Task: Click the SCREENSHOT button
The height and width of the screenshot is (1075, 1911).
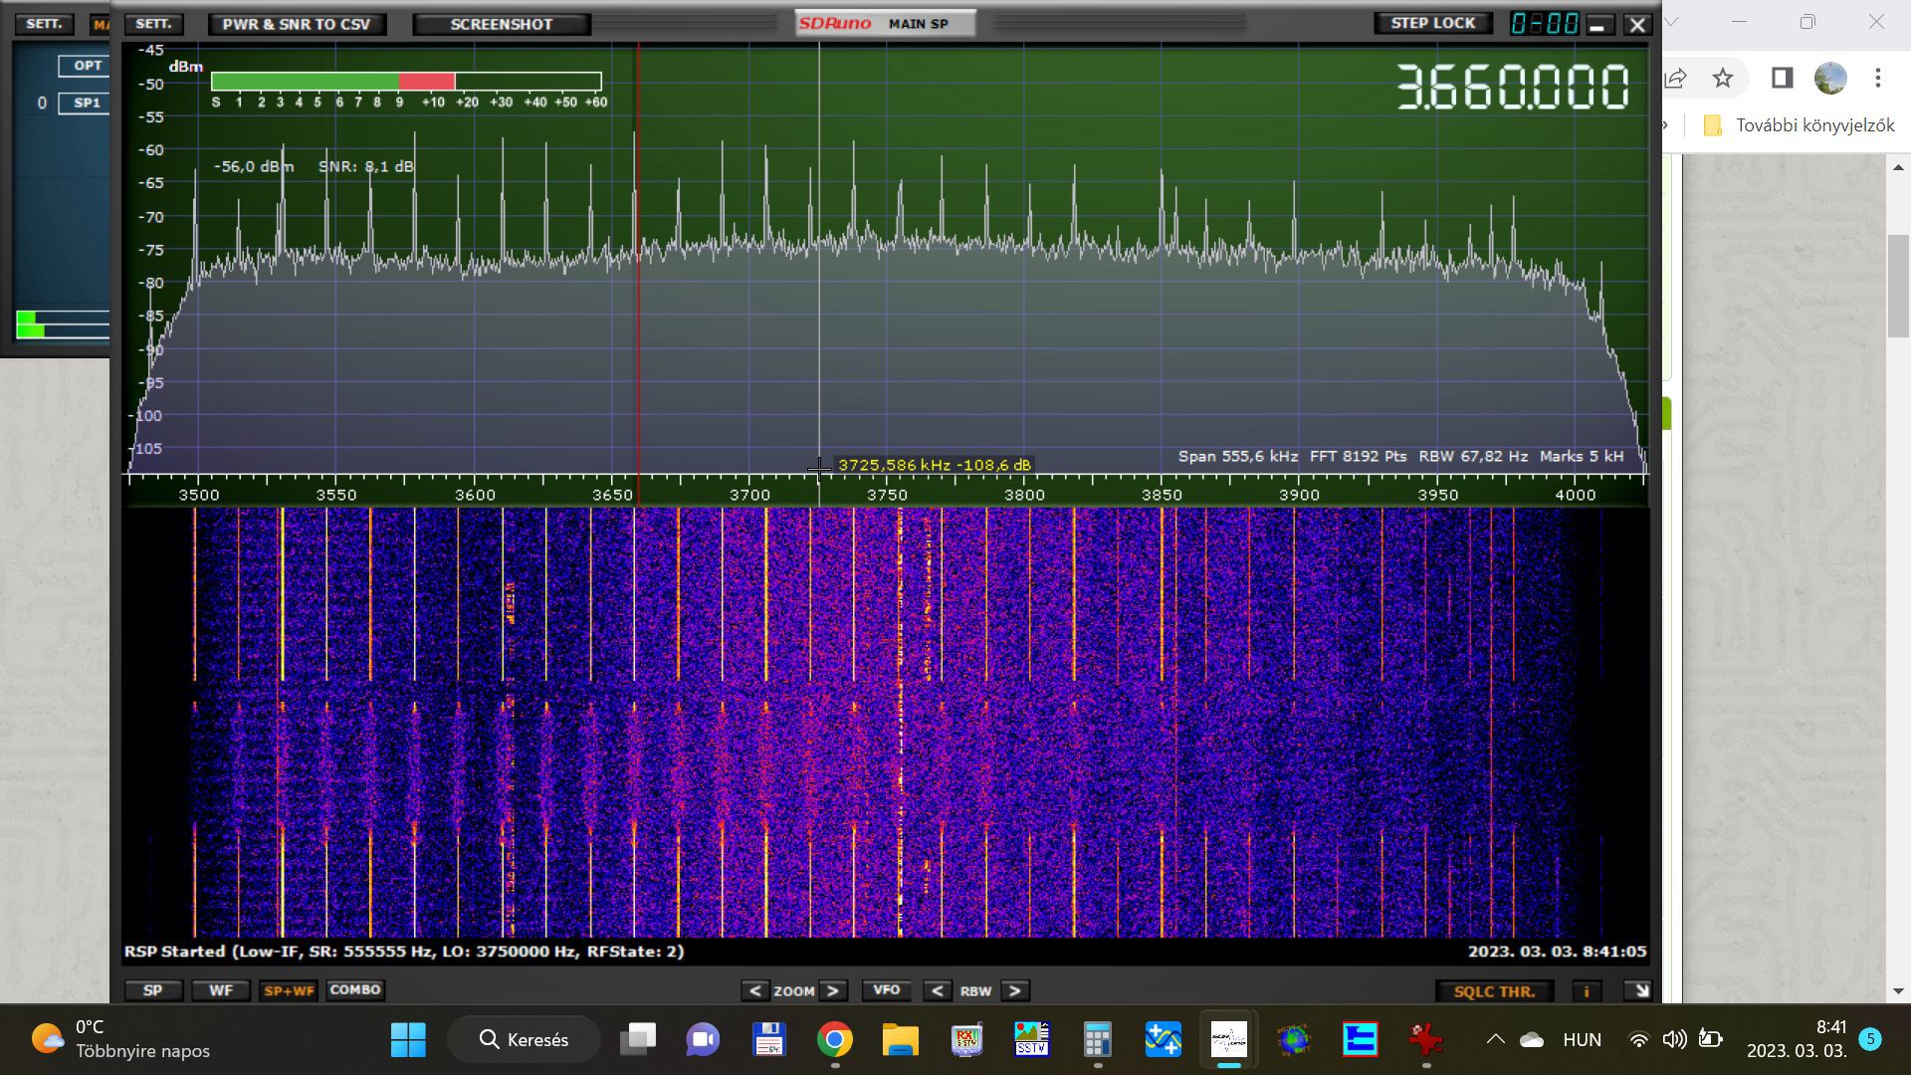Action: pos(501,24)
